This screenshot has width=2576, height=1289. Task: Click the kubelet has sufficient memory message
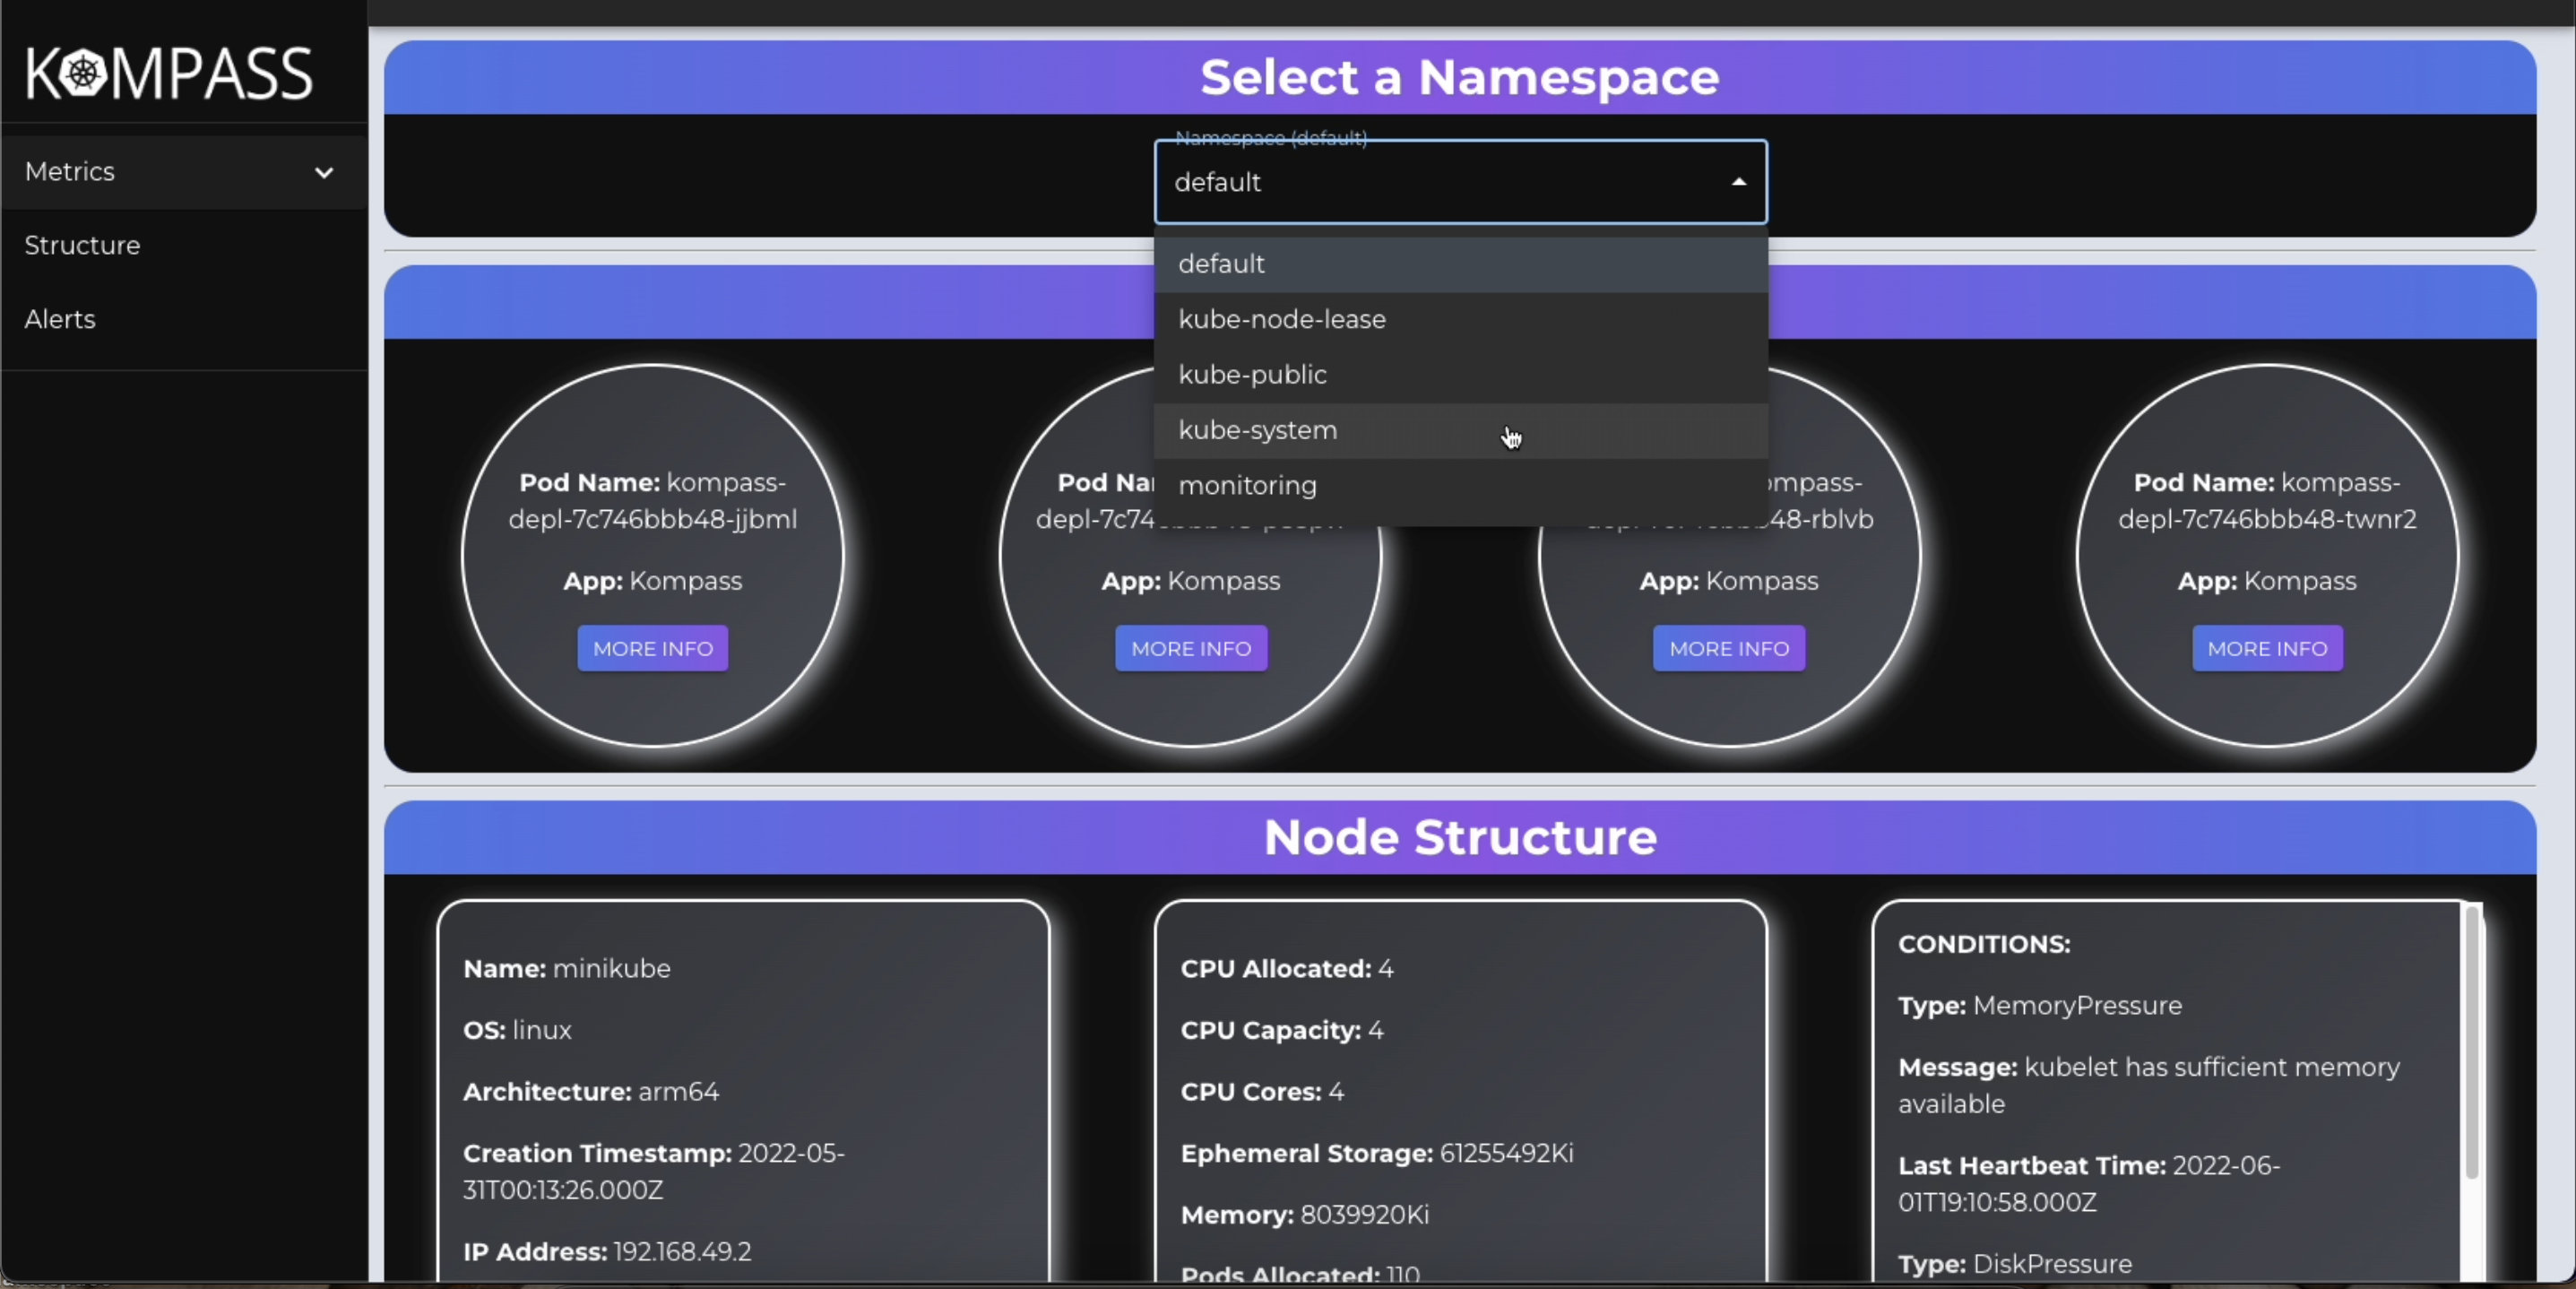point(2148,1086)
